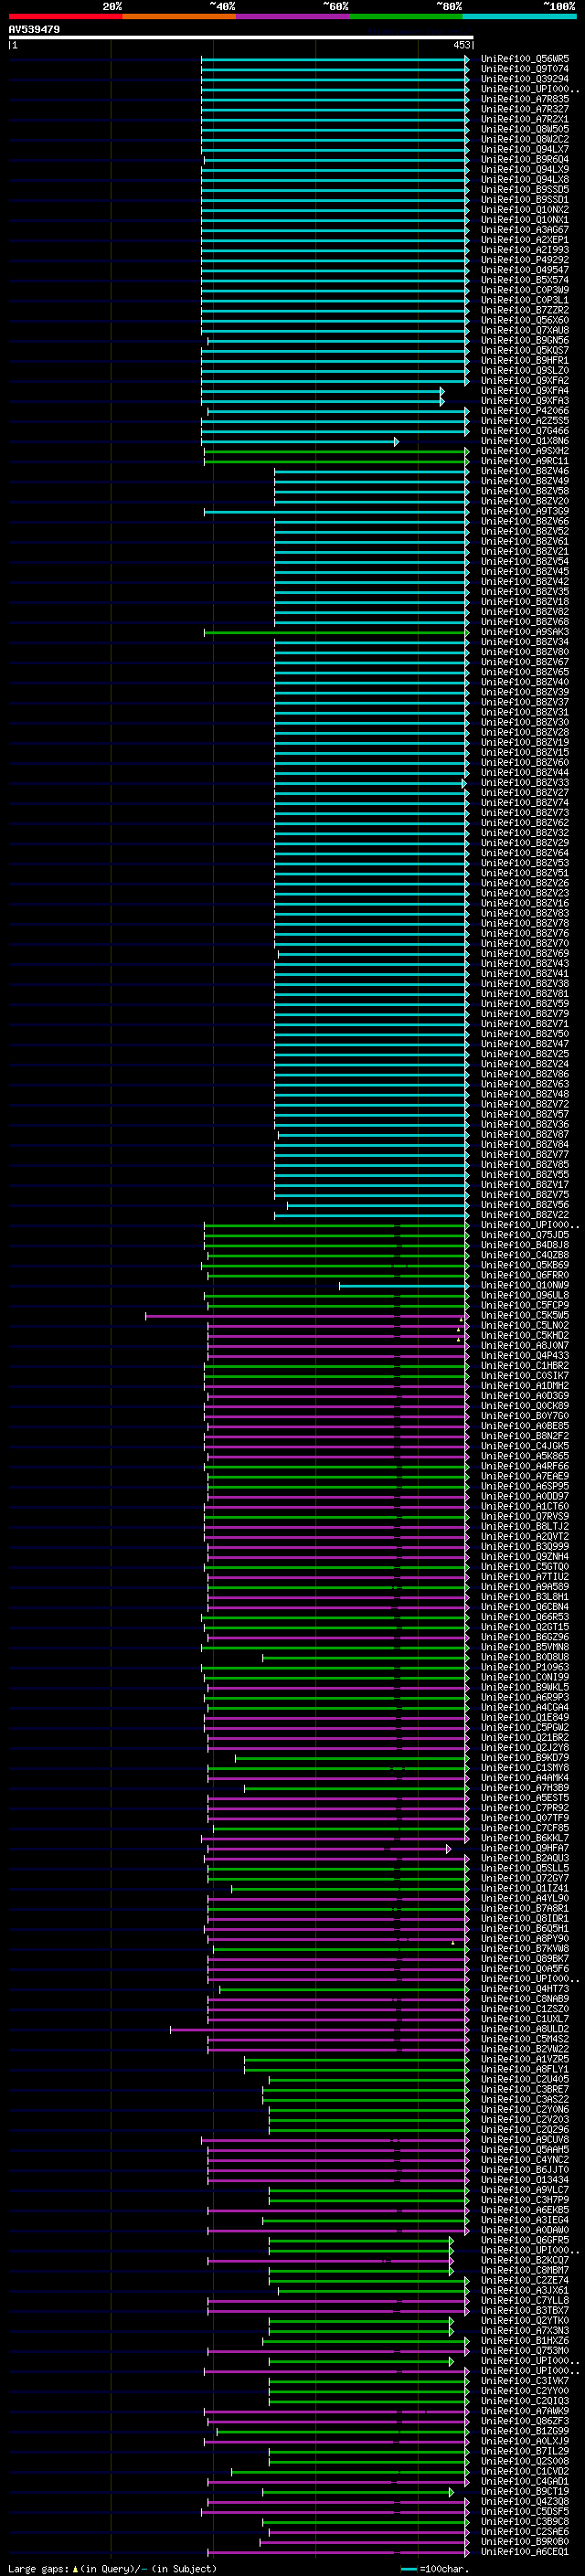Select label UniRef100_B7ZZR2
The image size is (585, 2576).
[x=525, y=310]
